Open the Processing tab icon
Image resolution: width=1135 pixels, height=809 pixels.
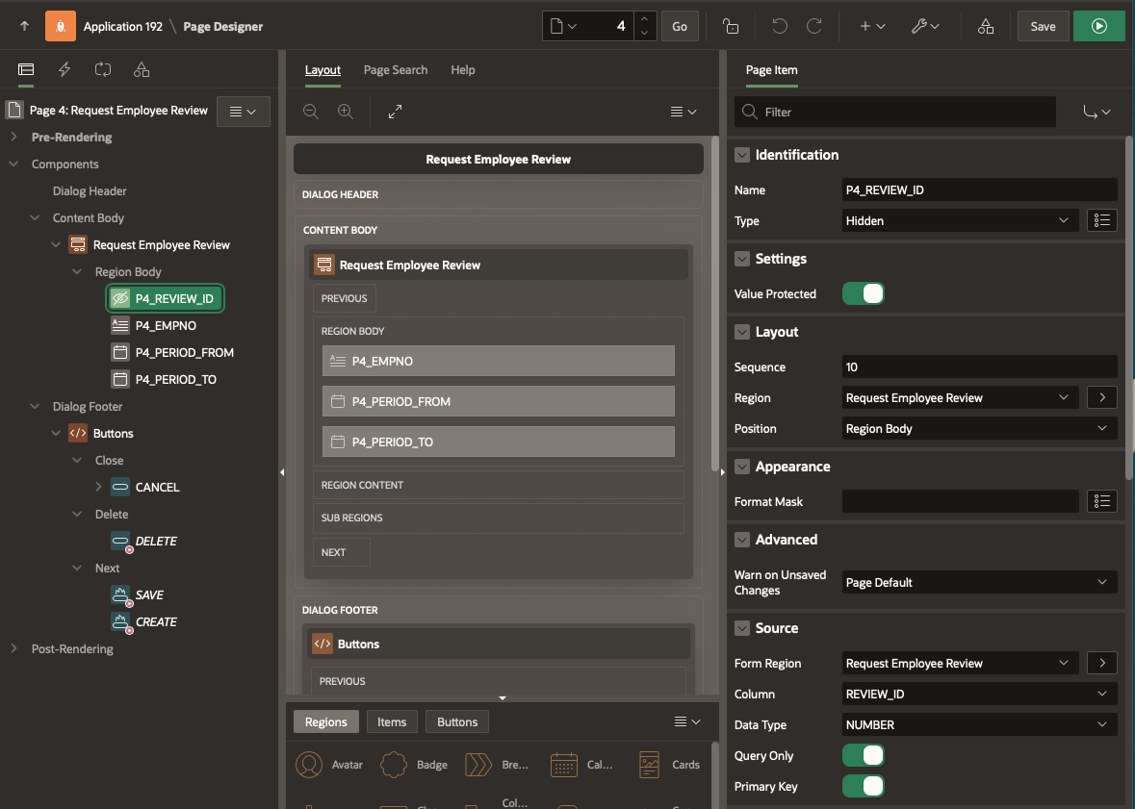coord(103,69)
